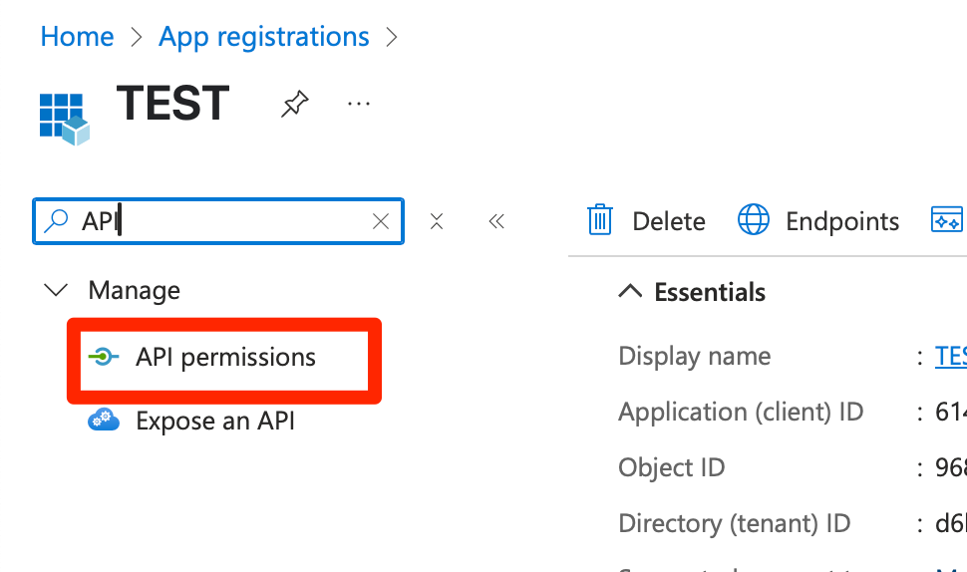
Task: Navigate to App registrations breadcrumb
Action: click(x=264, y=37)
